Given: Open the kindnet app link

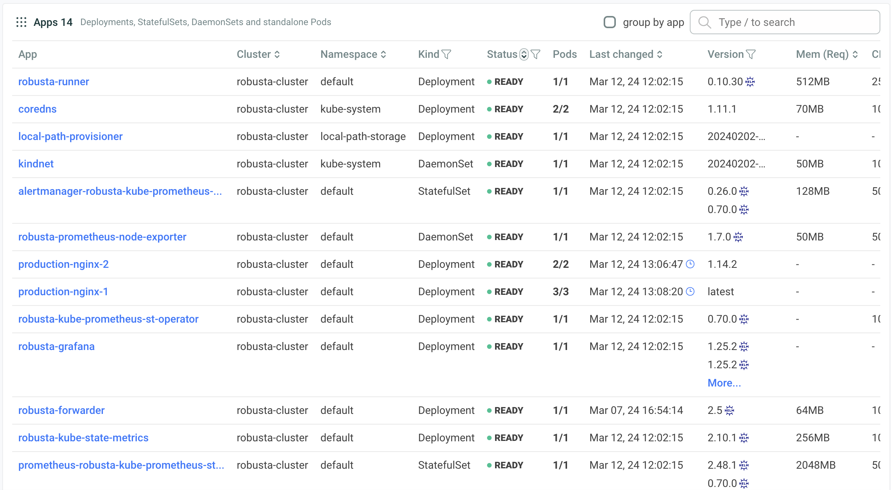Looking at the screenshot, I should [36, 164].
